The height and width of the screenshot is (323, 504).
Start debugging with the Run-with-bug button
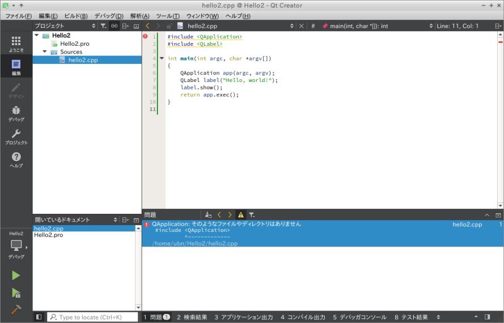click(x=16, y=293)
